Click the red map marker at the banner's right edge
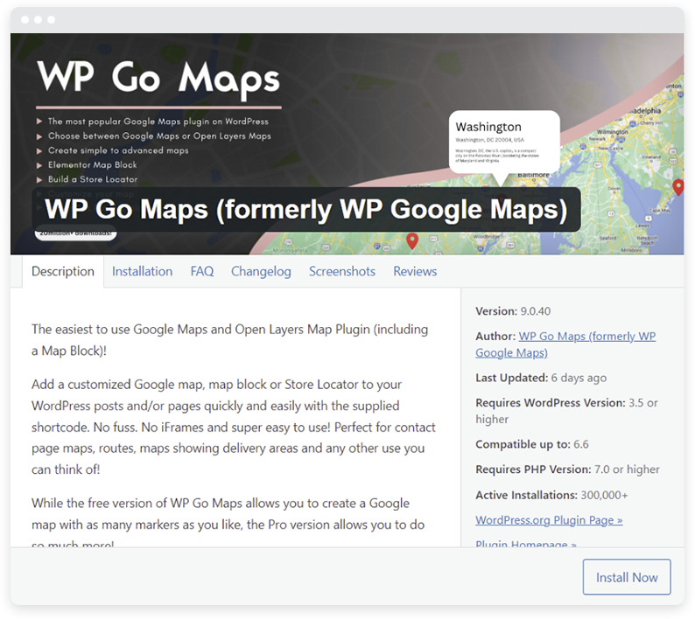 [678, 187]
